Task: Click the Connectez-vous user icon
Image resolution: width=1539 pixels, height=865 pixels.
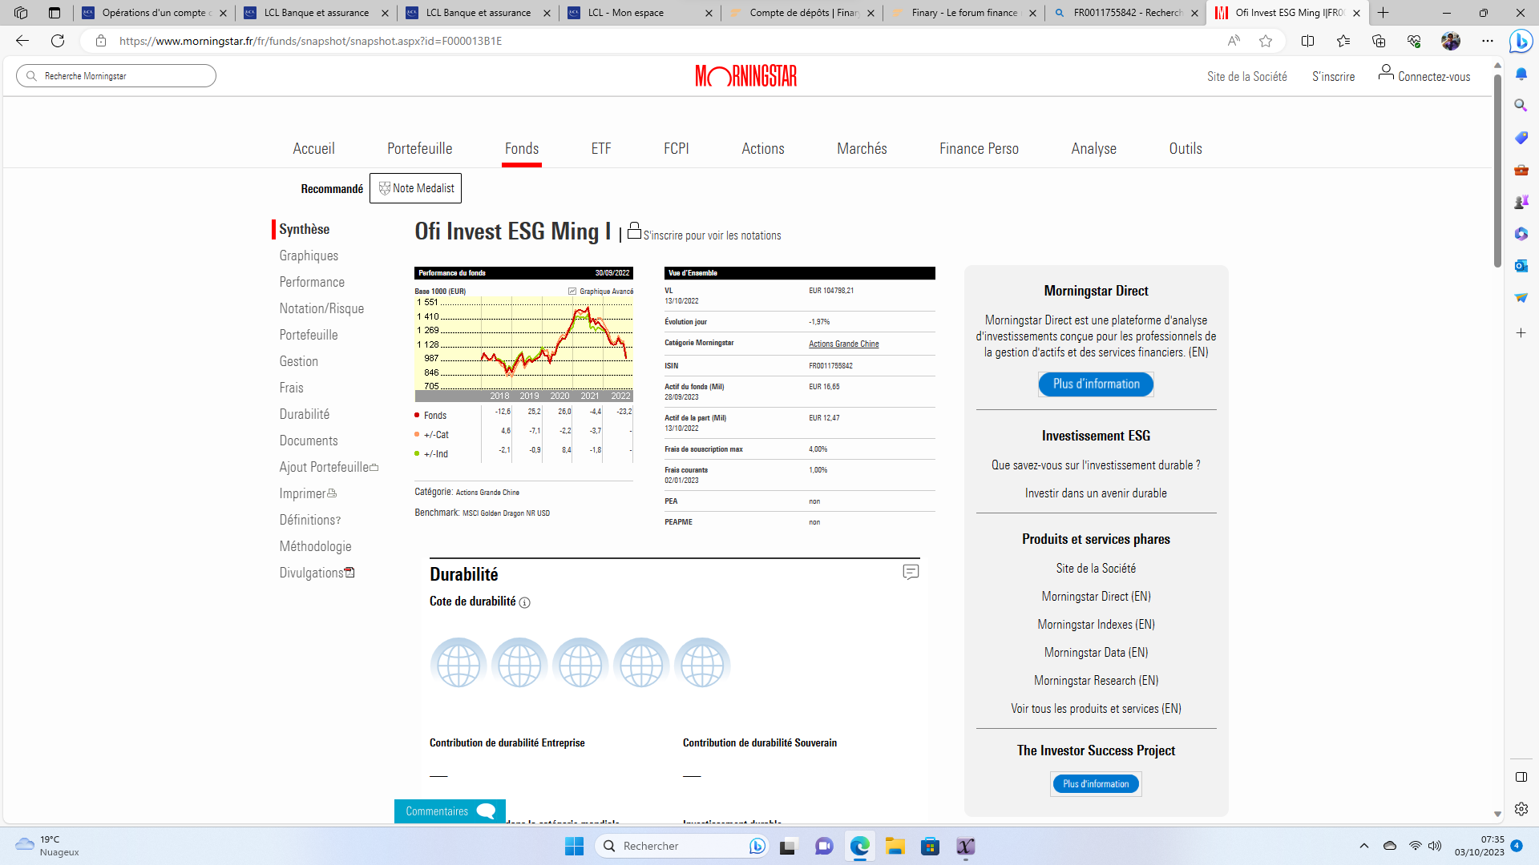Action: tap(1386, 73)
